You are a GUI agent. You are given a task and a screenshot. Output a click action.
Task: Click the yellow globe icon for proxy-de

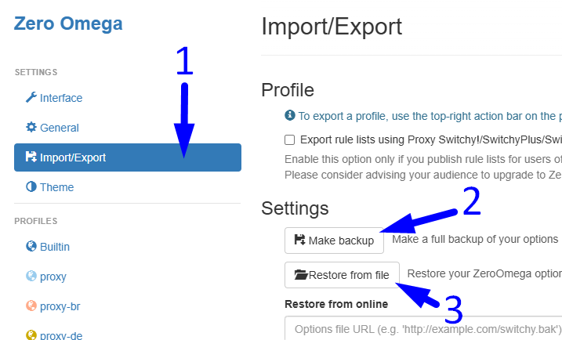click(31, 335)
